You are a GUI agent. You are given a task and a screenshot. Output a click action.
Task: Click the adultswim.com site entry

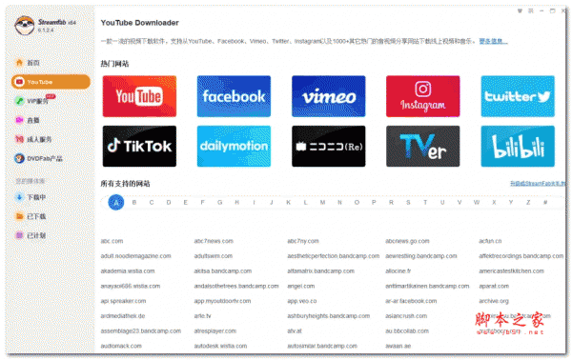point(213,256)
